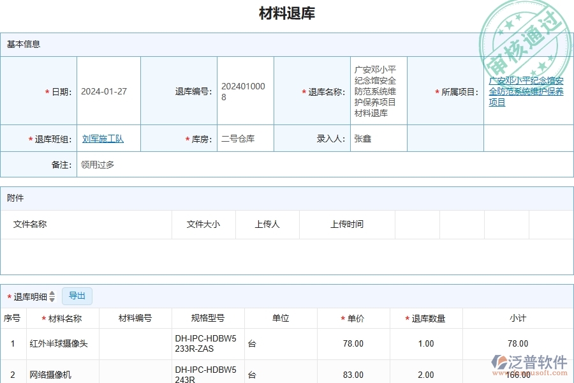Click the red asterisk beside 库房 field
Screen dimensions: 574x383
coord(188,138)
